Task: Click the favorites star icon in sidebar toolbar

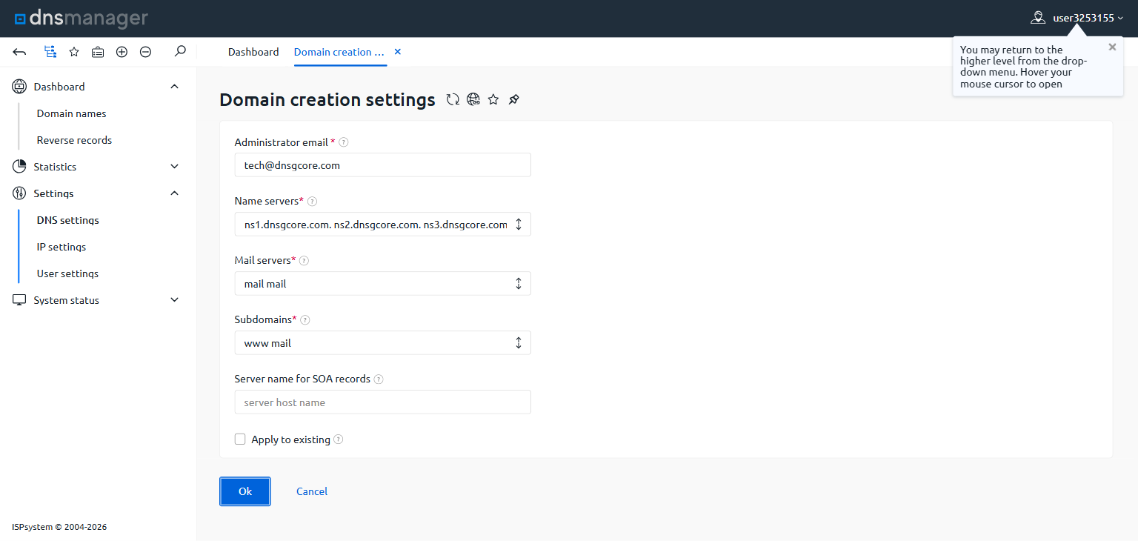Action: (x=74, y=52)
